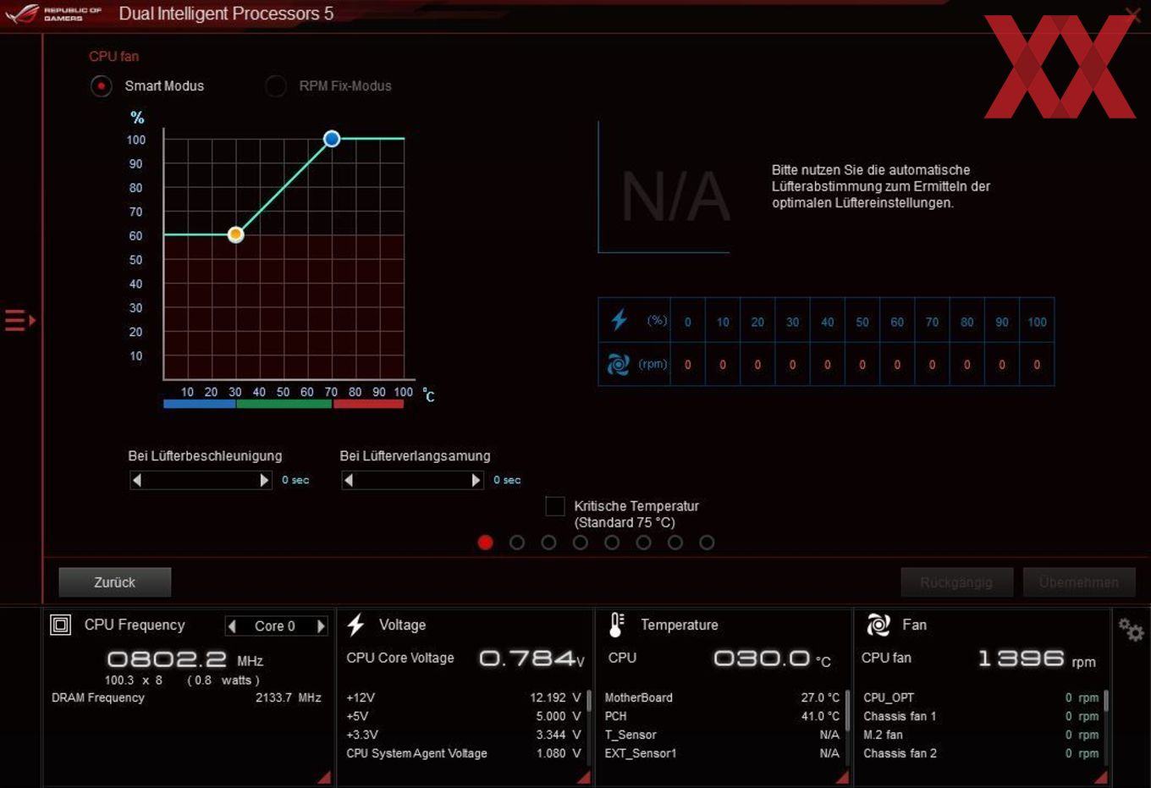Click the CPU fan section heading
Image resolution: width=1151 pixels, height=788 pixels.
114,56
